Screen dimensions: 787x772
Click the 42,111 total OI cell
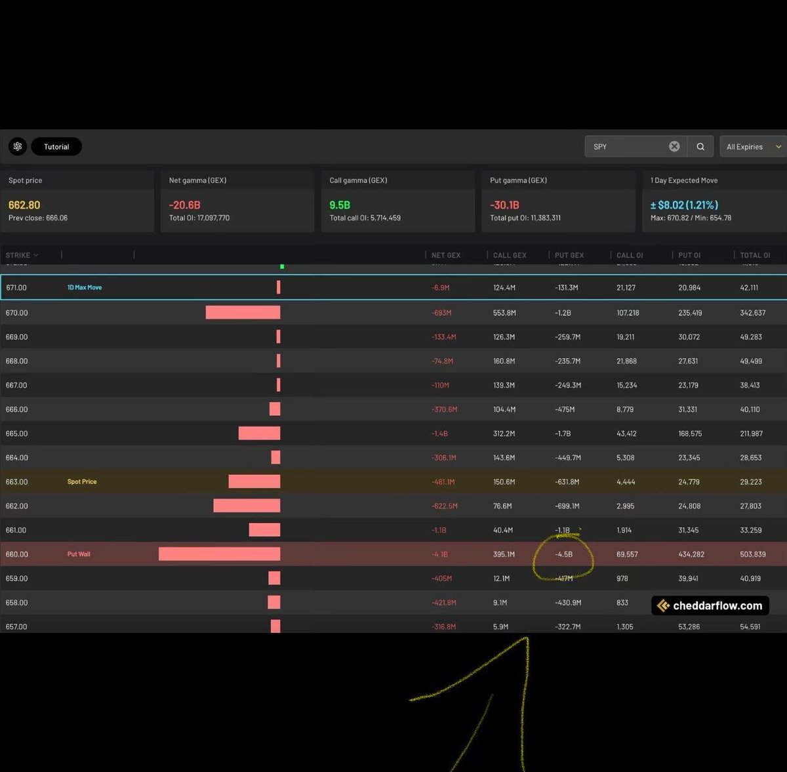tap(749, 287)
